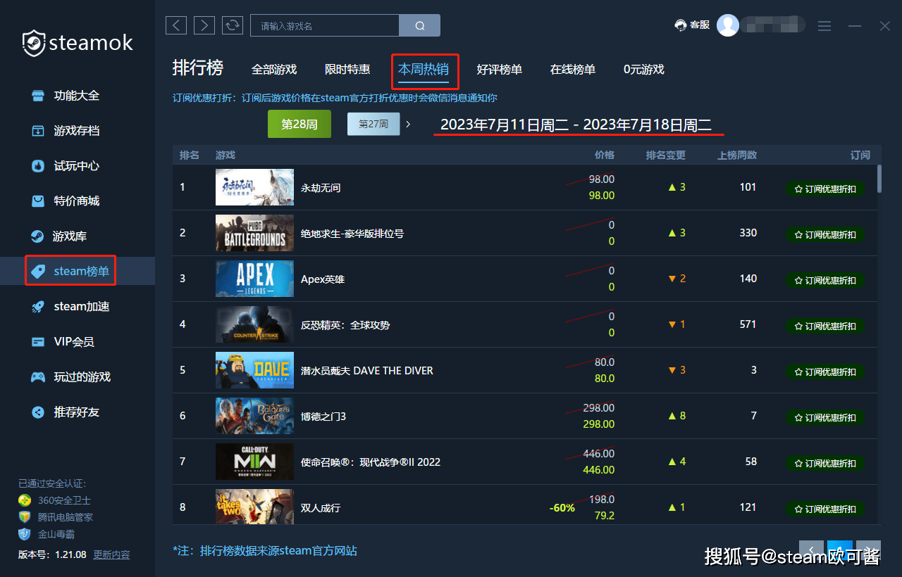This screenshot has width=902, height=577.
Task: Open the Baldur's Gate cover thumbnail
Action: (x=254, y=416)
